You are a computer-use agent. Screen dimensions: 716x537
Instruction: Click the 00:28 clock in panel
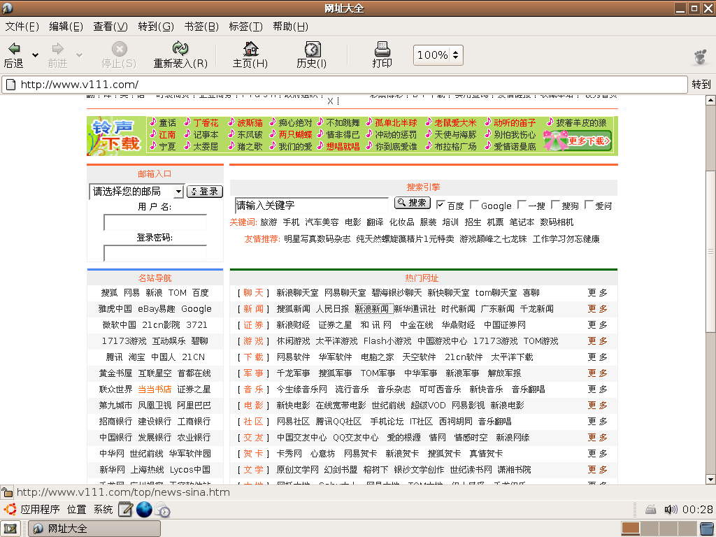698,509
